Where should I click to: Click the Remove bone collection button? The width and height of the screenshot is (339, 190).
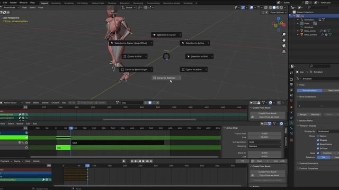coord(315,115)
